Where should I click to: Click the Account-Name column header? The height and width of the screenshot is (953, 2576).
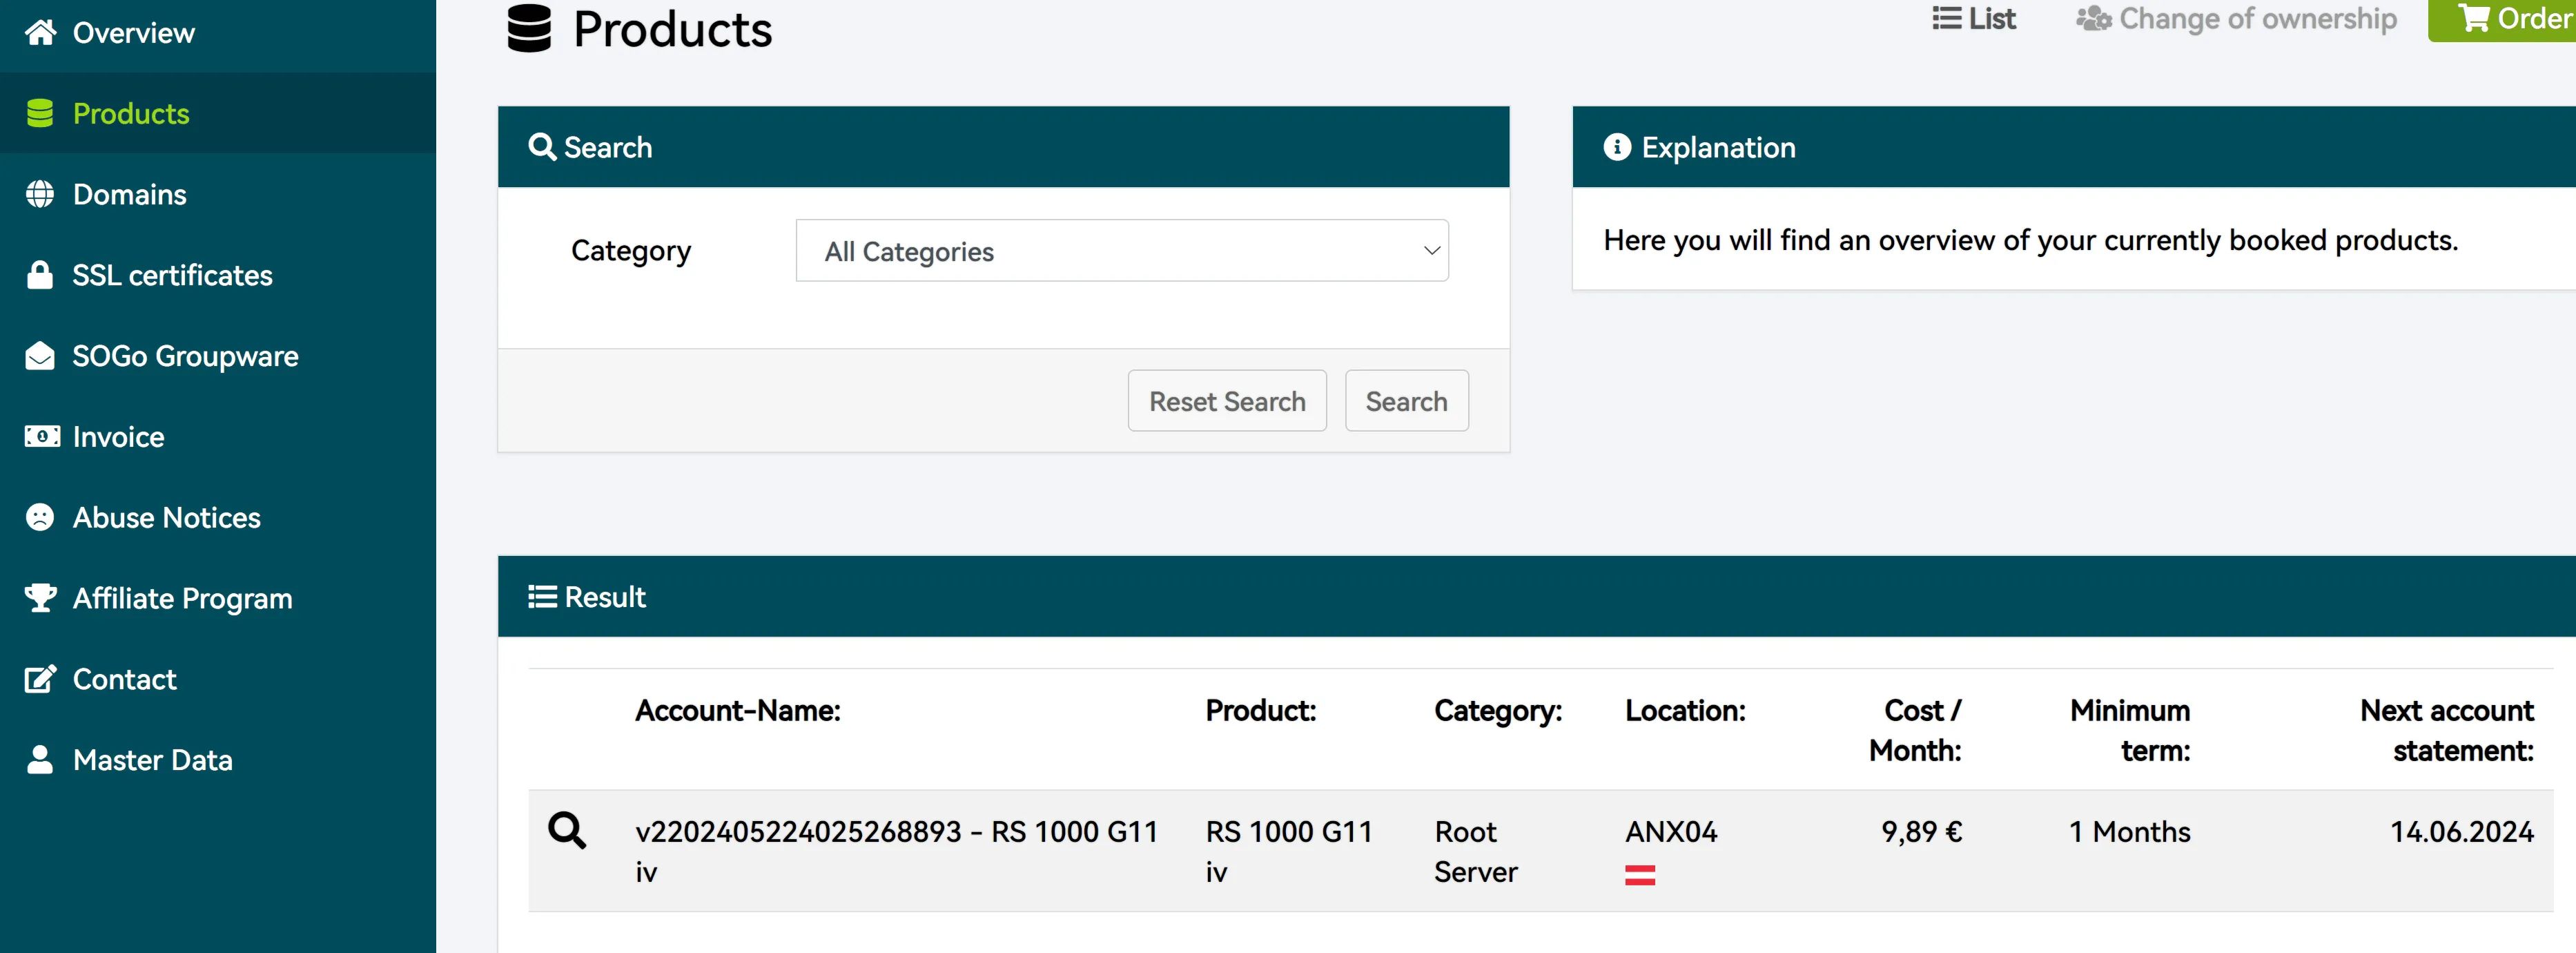738,710
